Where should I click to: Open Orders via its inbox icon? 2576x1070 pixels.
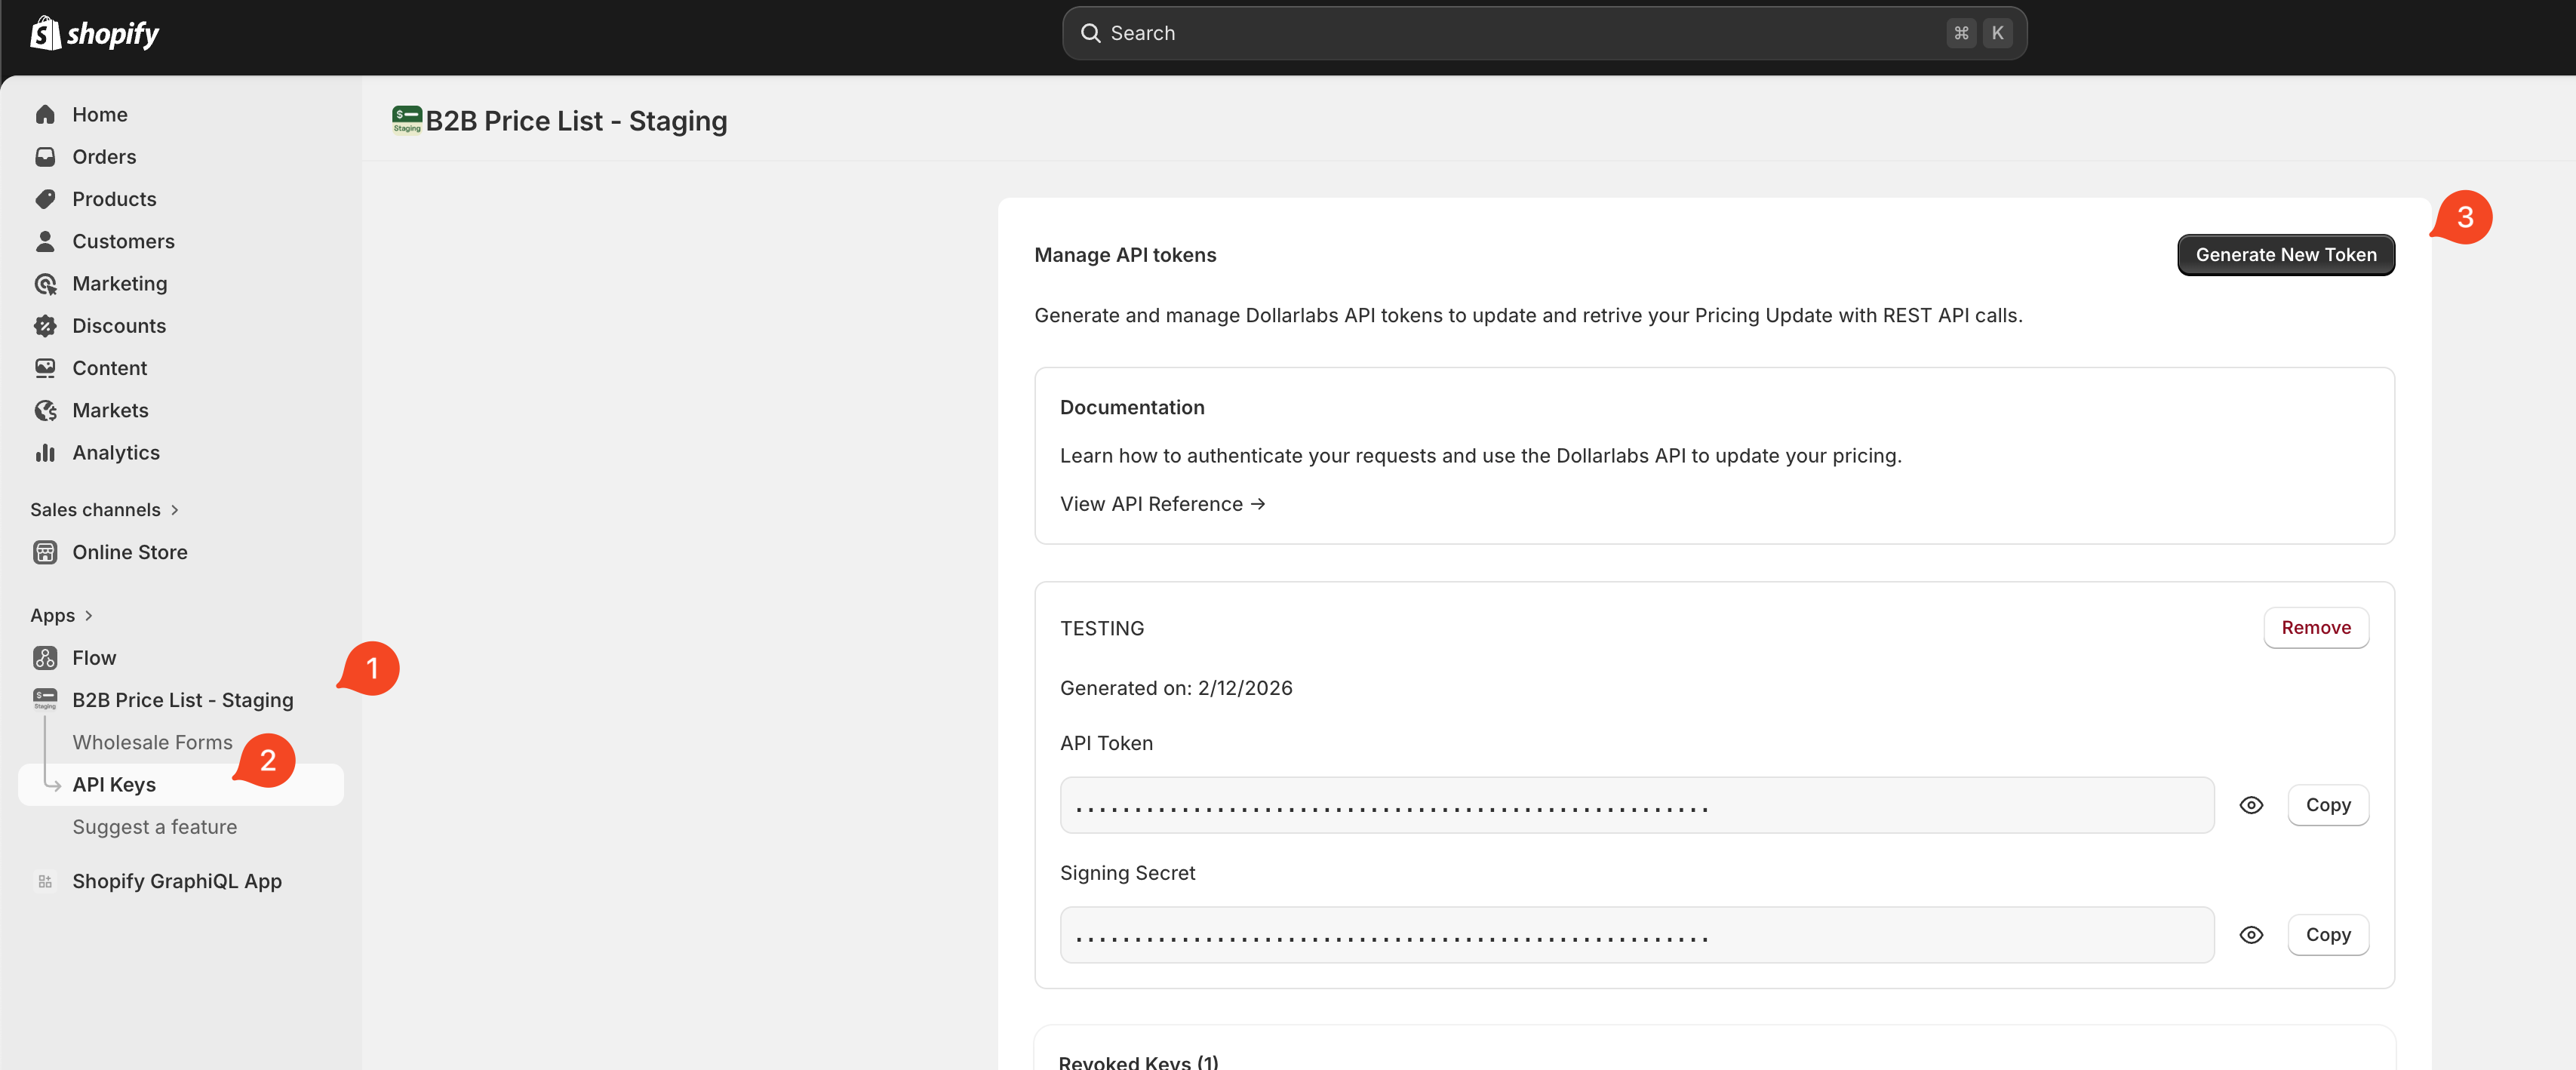click(x=45, y=157)
